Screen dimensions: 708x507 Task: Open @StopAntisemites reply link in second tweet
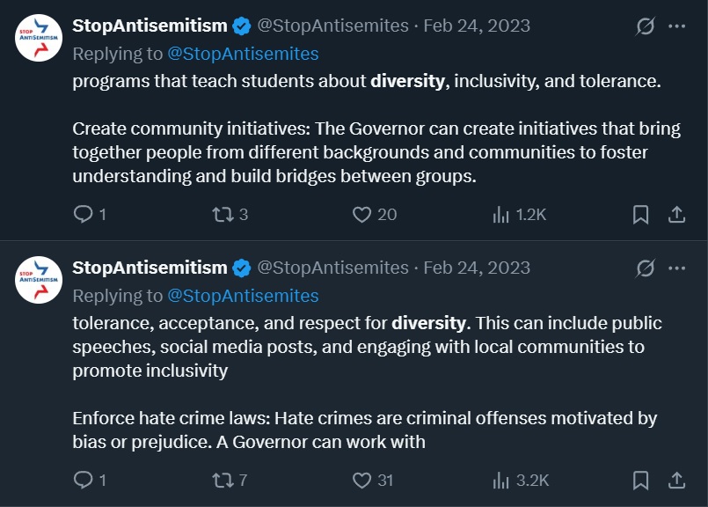(243, 296)
